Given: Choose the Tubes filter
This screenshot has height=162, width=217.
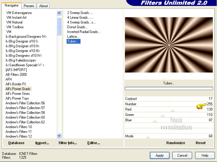Looking at the screenshot, I should coord(73,41).
